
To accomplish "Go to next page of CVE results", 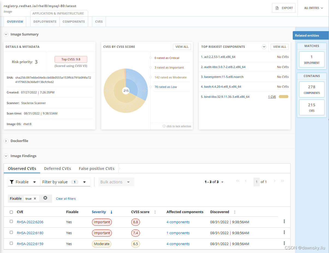I will [x=274, y=181].
